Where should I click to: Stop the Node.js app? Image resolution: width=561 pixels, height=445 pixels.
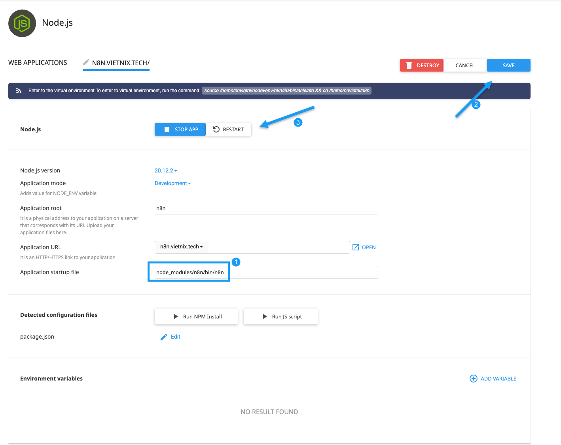(180, 129)
